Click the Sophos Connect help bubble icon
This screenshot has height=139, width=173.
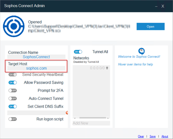(142, 51)
